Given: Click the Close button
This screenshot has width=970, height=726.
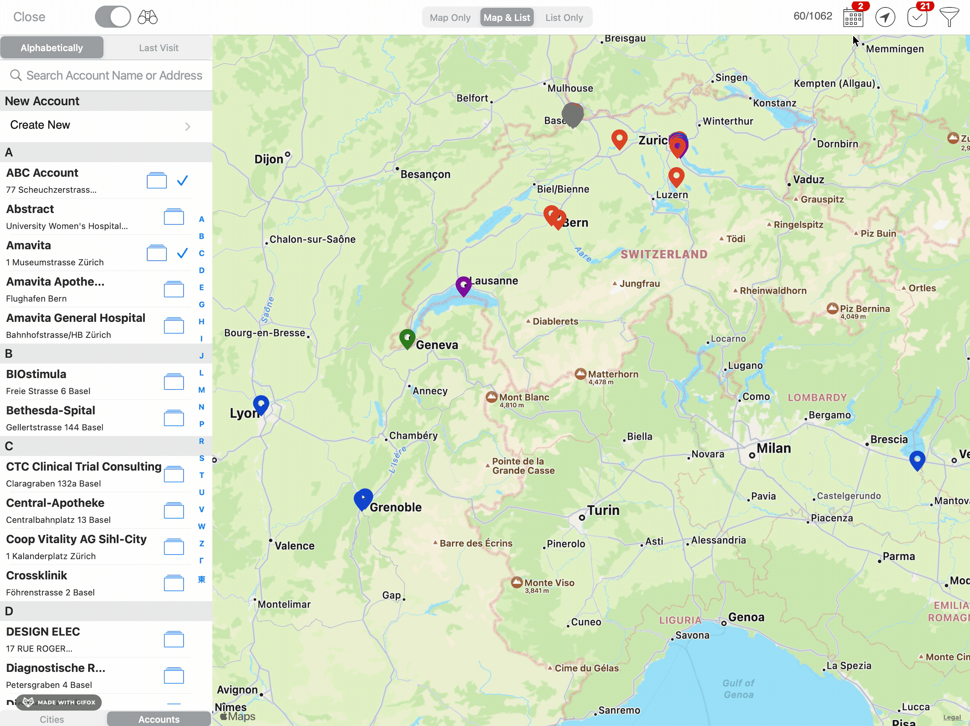Looking at the screenshot, I should (29, 17).
